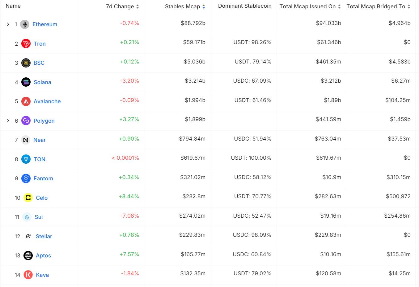Click the Solana logo icon
Screen dimensions: 419x287
click(26, 82)
